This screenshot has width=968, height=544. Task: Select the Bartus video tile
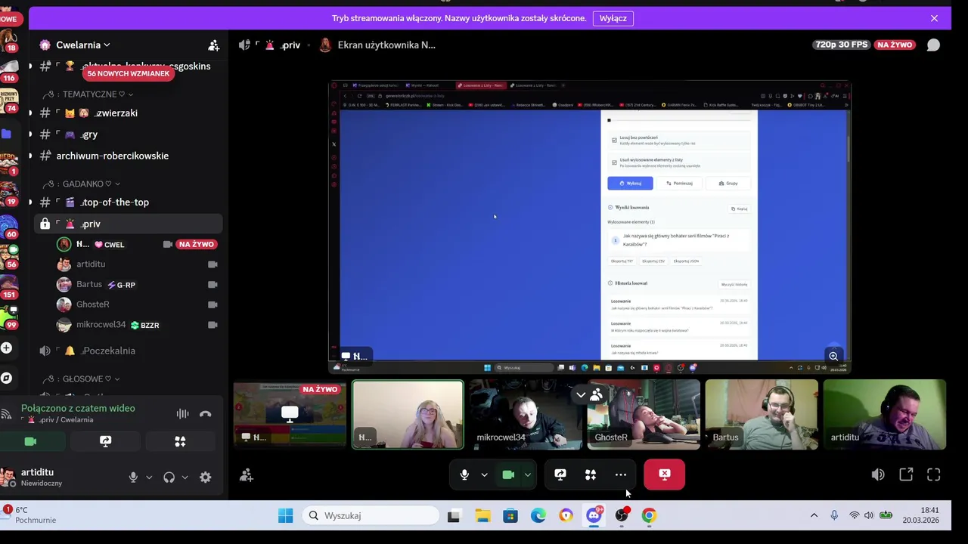point(762,415)
